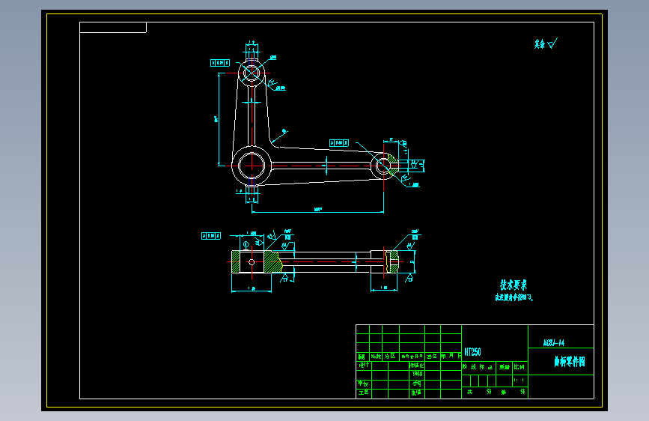Select the drawing title text in title block
This screenshot has width=649, height=421.
tap(570, 362)
